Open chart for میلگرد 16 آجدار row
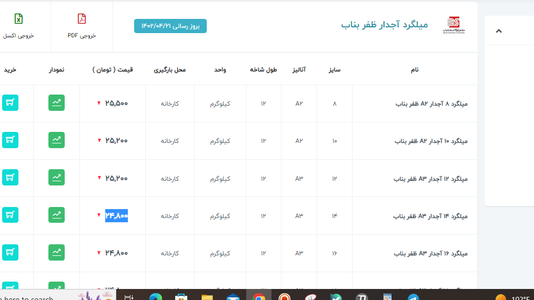This screenshot has width=534, height=300. pos(56,252)
